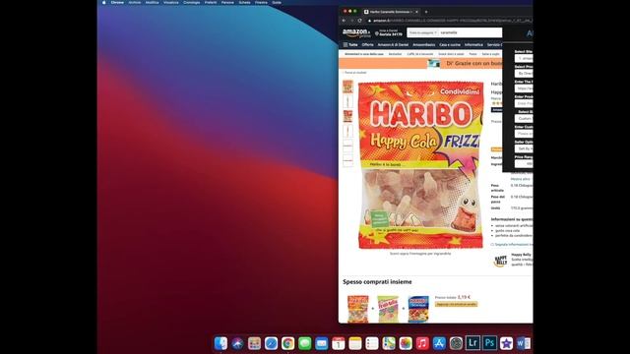The image size is (630, 354).
Task: Open the Custom dropdown in extension panel
Action: pos(524,118)
